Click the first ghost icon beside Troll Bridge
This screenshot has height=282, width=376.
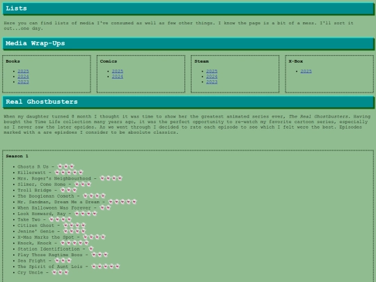tap(63, 189)
